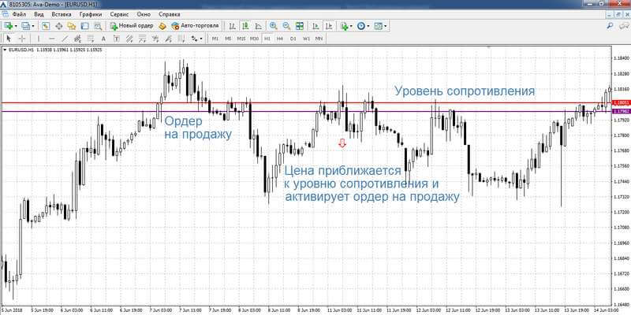Open the Templates icon
The height and width of the screenshot is (315, 631).
tap(379, 26)
